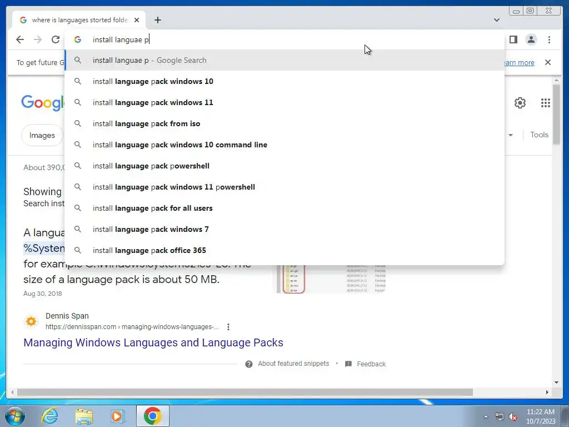The image size is (569, 427).
Task: Open Windows Media Player from taskbar
Action: point(117,416)
